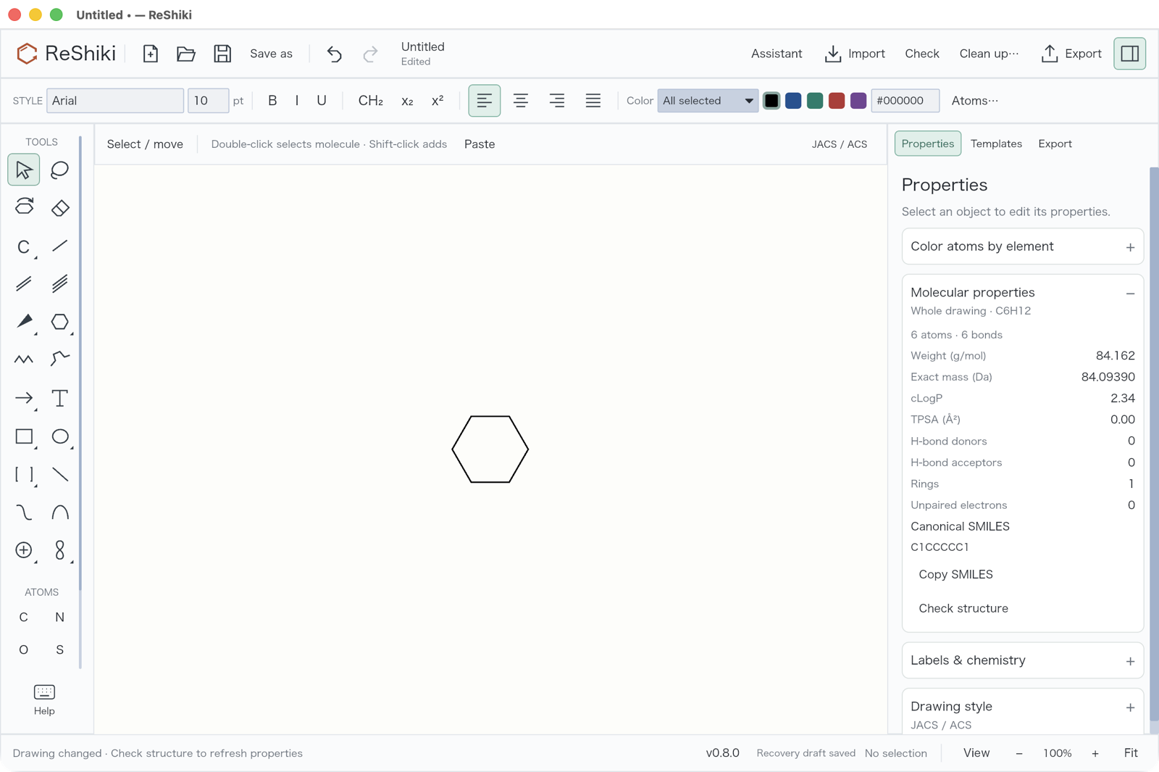Activate the eraser tool
1159x772 pixels.
click(x=60, y=207)
